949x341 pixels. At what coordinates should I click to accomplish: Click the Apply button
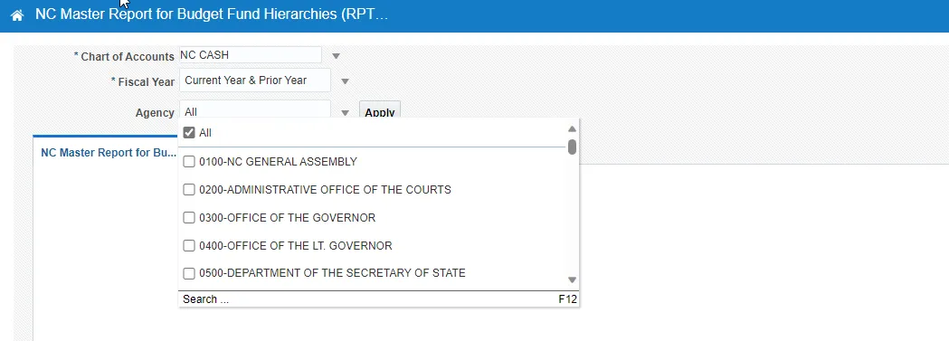coord(379,111)
